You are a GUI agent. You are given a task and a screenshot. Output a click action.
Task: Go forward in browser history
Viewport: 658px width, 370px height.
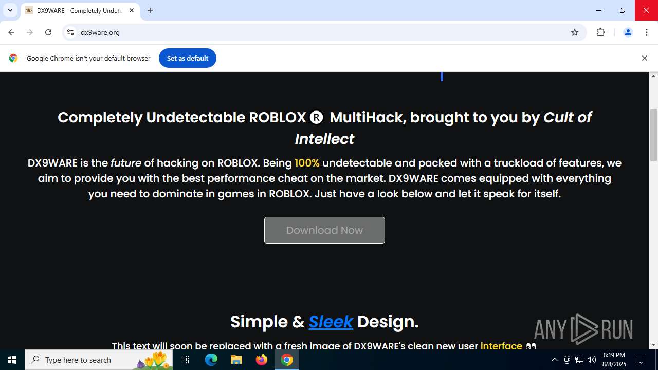30,32
